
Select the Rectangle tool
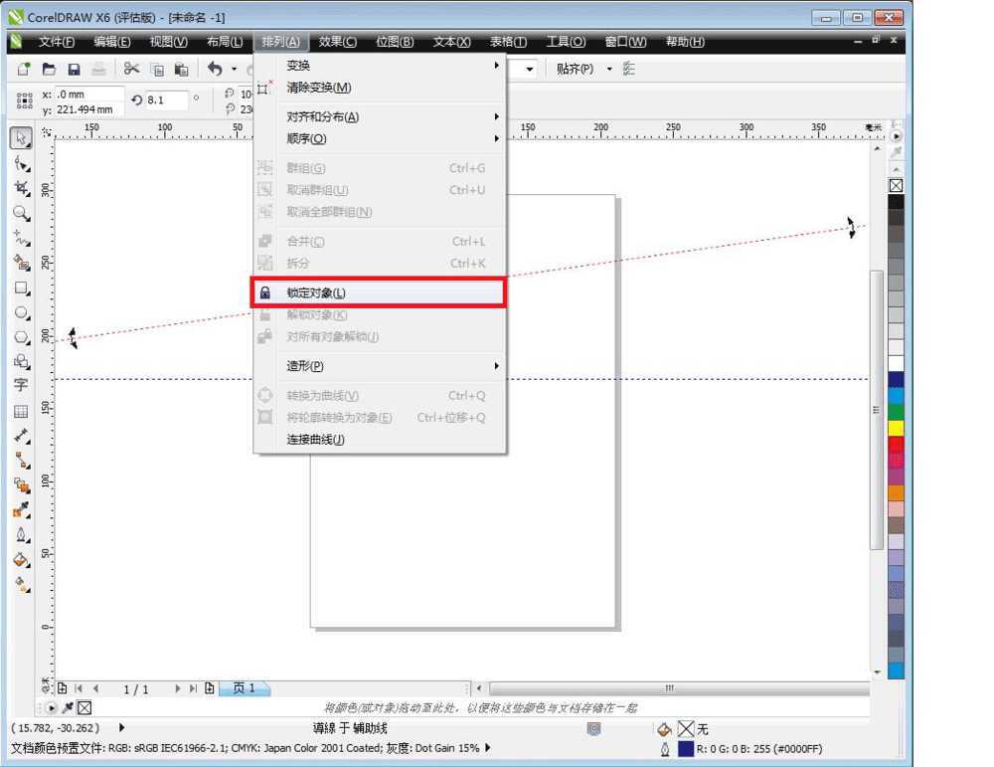21,288
